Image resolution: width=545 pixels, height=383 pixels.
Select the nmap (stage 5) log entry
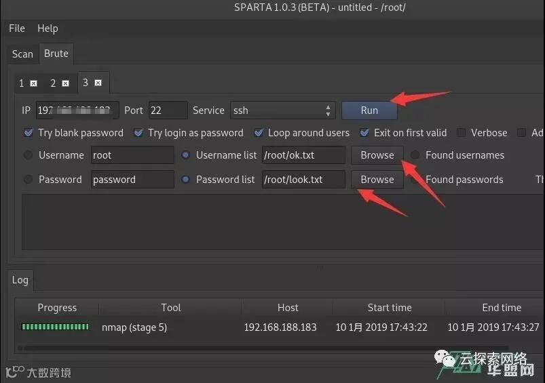point(134,327)
